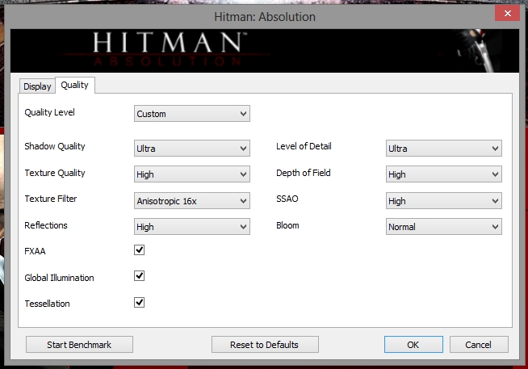Expand the Level of Detail dropdown

click(444, 149)
